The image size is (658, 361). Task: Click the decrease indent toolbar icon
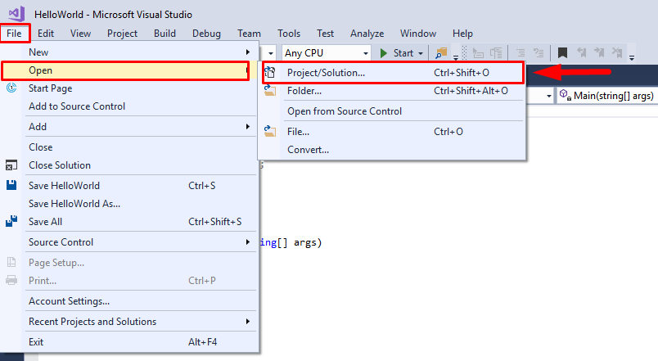click(478, 53)
